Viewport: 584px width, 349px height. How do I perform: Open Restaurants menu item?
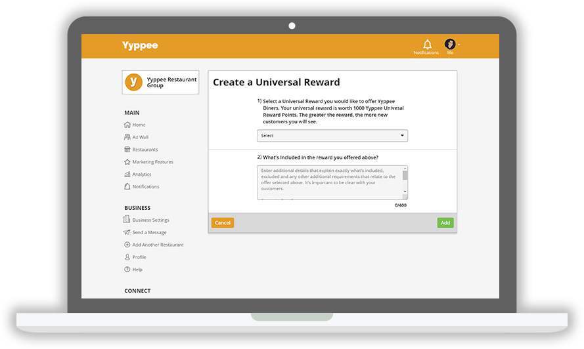(145, 150)
